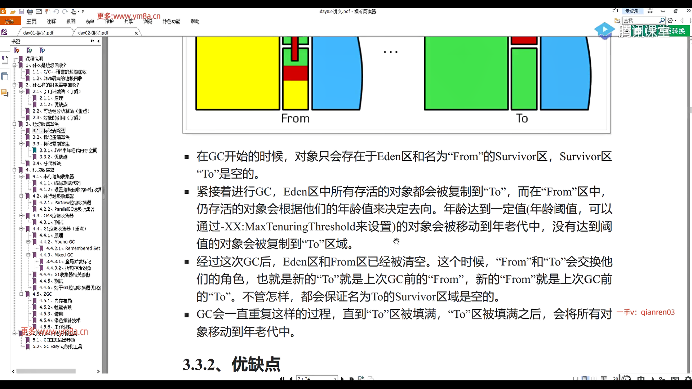Collapse '1、什么是垃圾回收?' bookmark tree node
Viewport: 692px width, 389px height.
14,65
